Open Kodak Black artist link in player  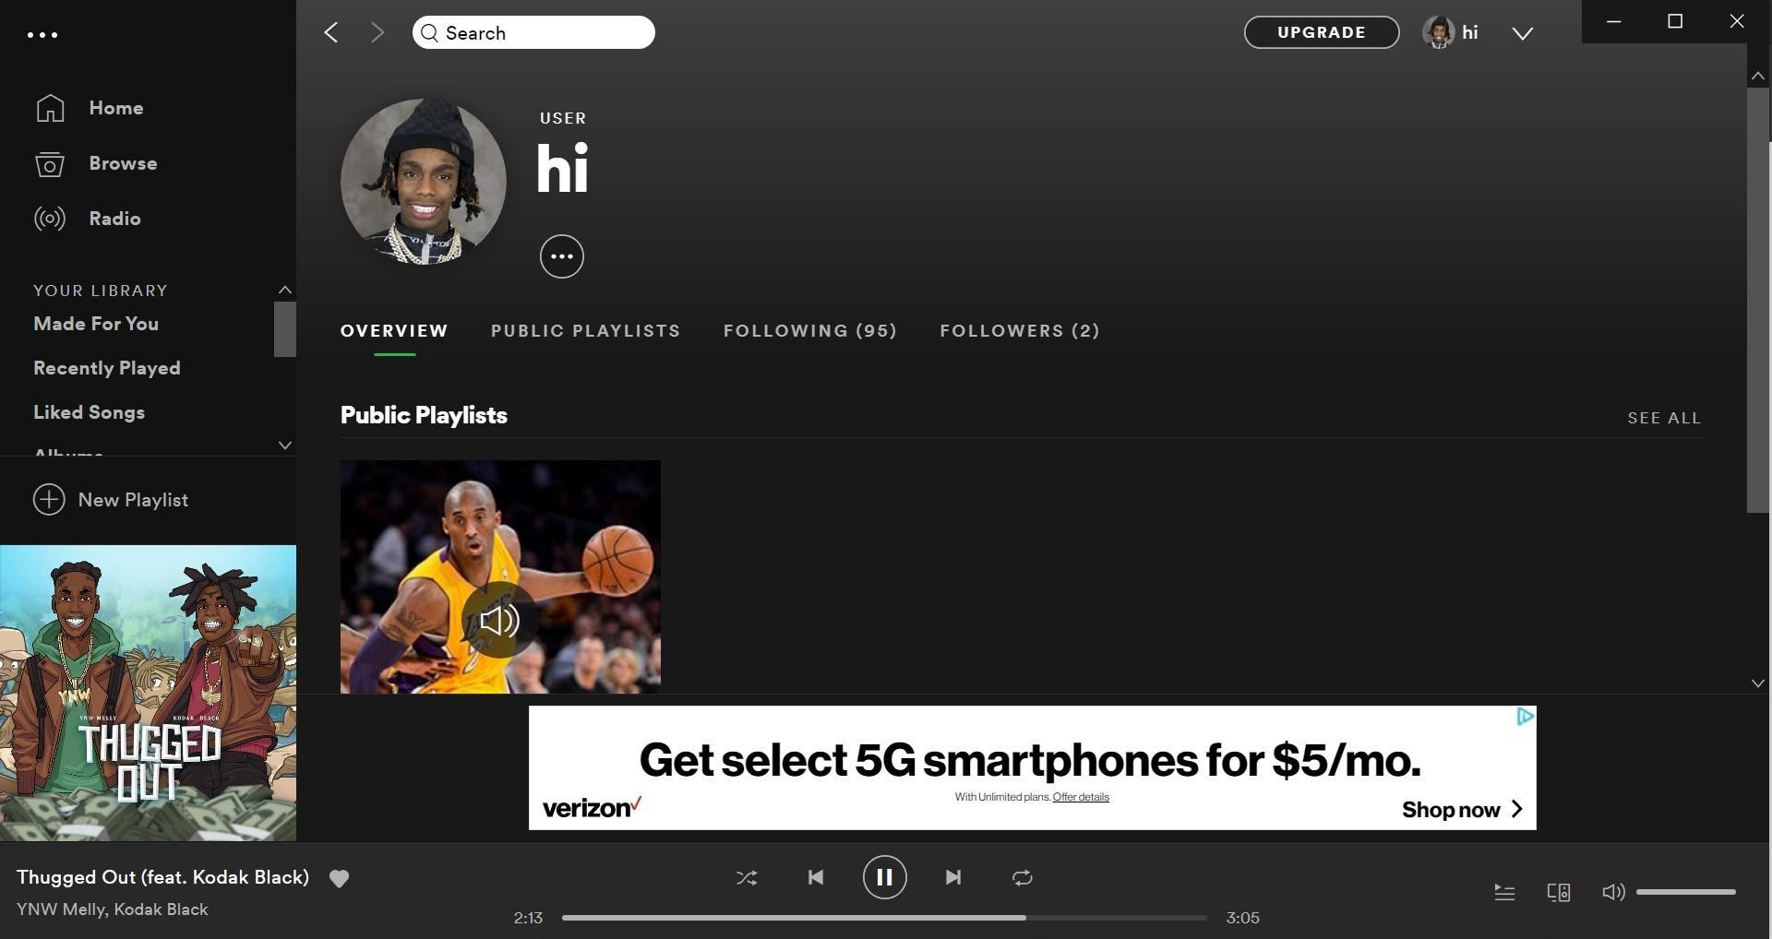[161, 909]
